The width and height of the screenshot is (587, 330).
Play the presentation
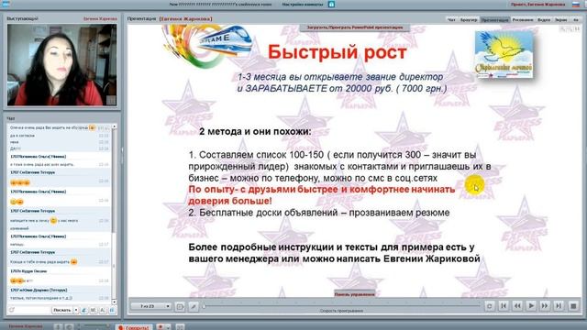(531, 306)
